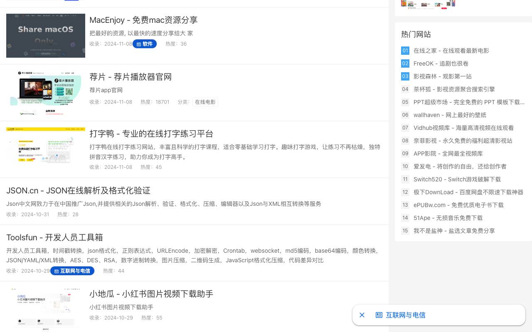This screenshot has width=532, height=332.
Task: Open Vidhub视频库 - 海量高清视频在线观看
Action: pyautogui.click(x=463, y=128)
